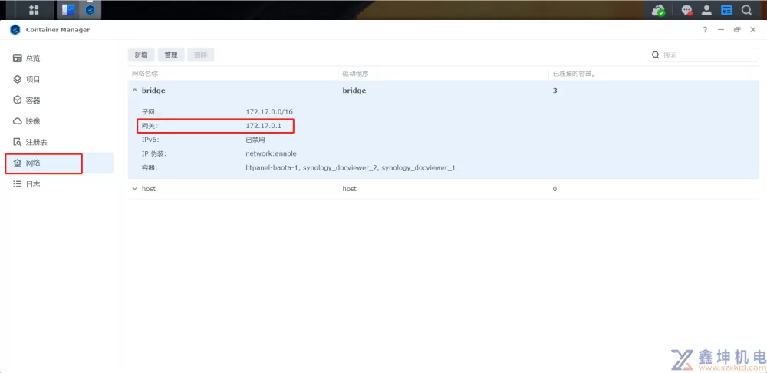Click the 管理 manage button
This screenshot has width=767, height=373.
click(171, 54)
